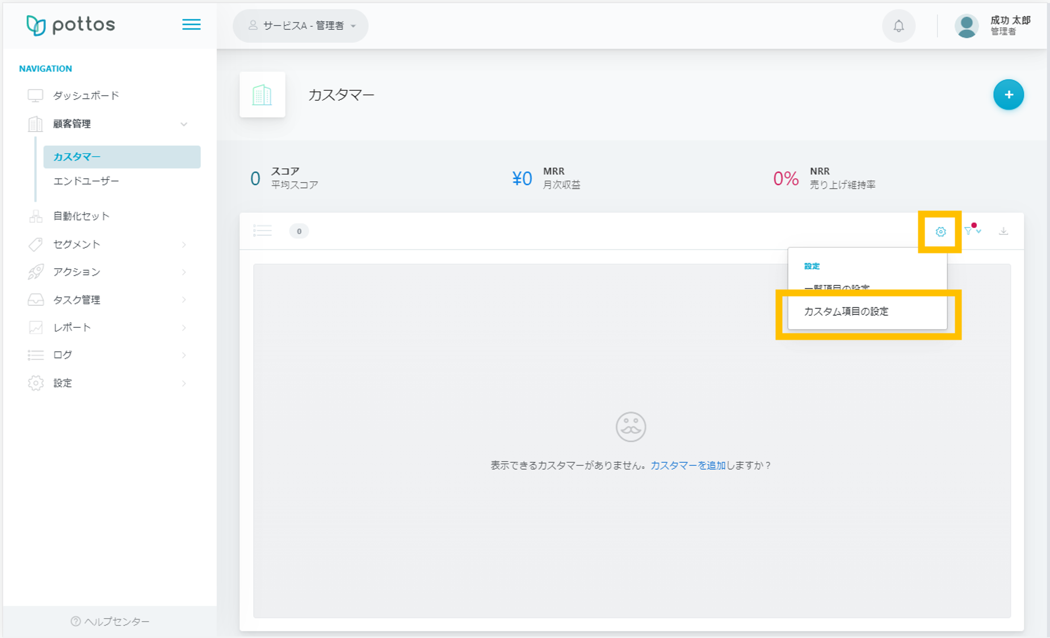Expand the タスク管理 chevron
This screenshot has width=1050, height=638.
184,299
